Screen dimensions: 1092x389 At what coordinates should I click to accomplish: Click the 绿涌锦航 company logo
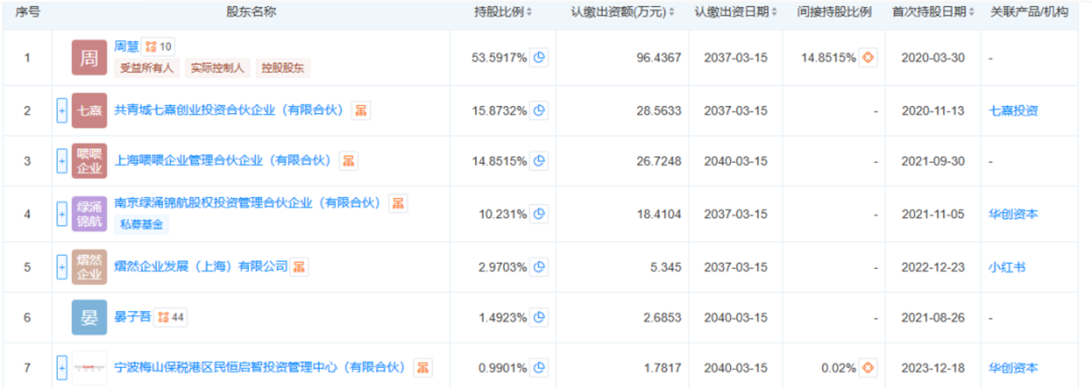[90, 214]
